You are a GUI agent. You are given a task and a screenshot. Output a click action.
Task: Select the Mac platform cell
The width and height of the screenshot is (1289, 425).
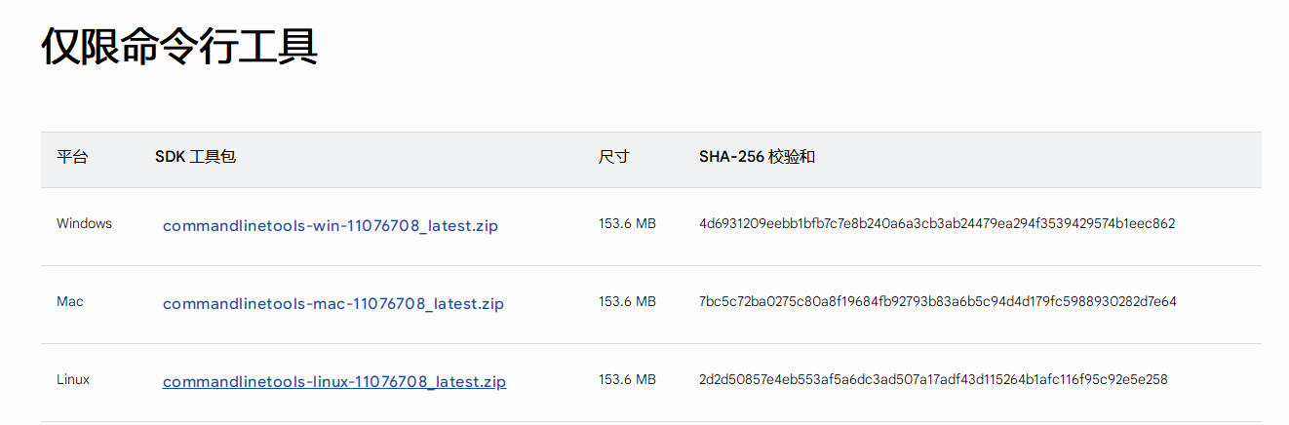point(70,301)
